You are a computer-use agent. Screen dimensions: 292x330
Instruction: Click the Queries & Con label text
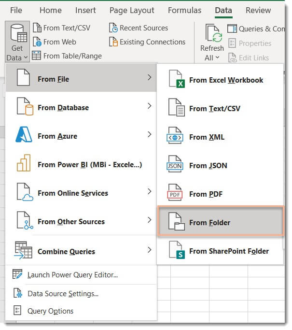click(262, 29)
